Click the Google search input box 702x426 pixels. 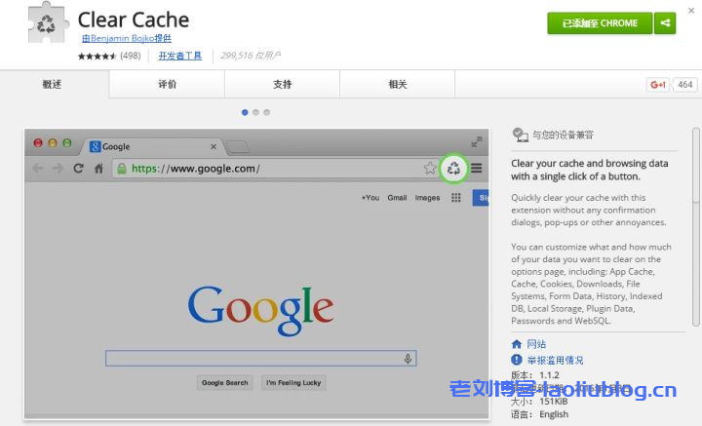pos(261,358)
